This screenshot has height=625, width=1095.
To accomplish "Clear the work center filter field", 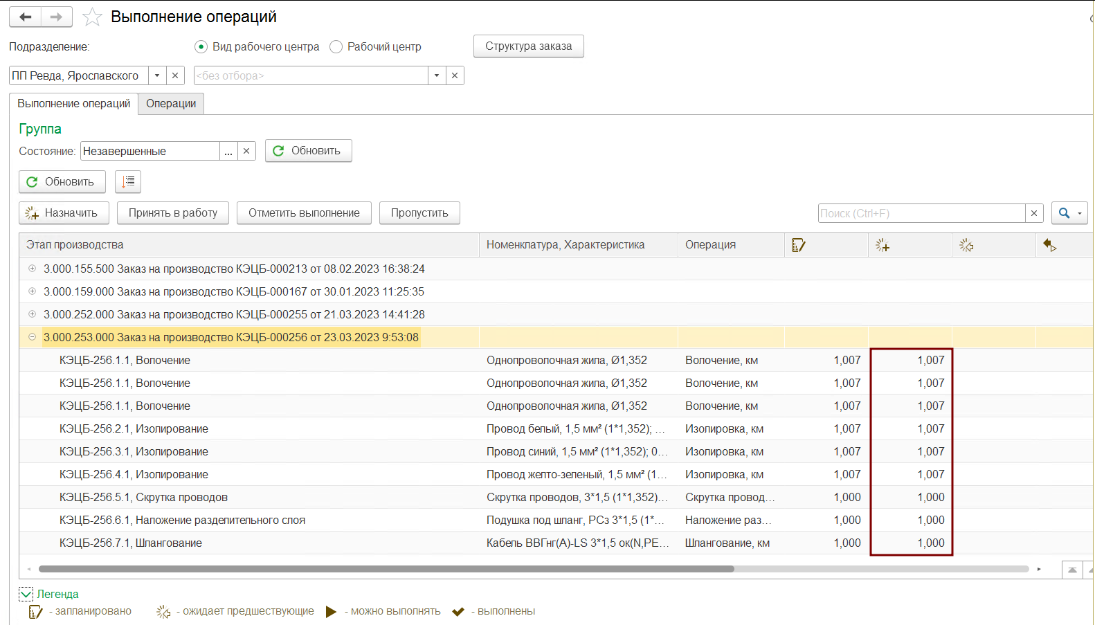I will (455, 75).
